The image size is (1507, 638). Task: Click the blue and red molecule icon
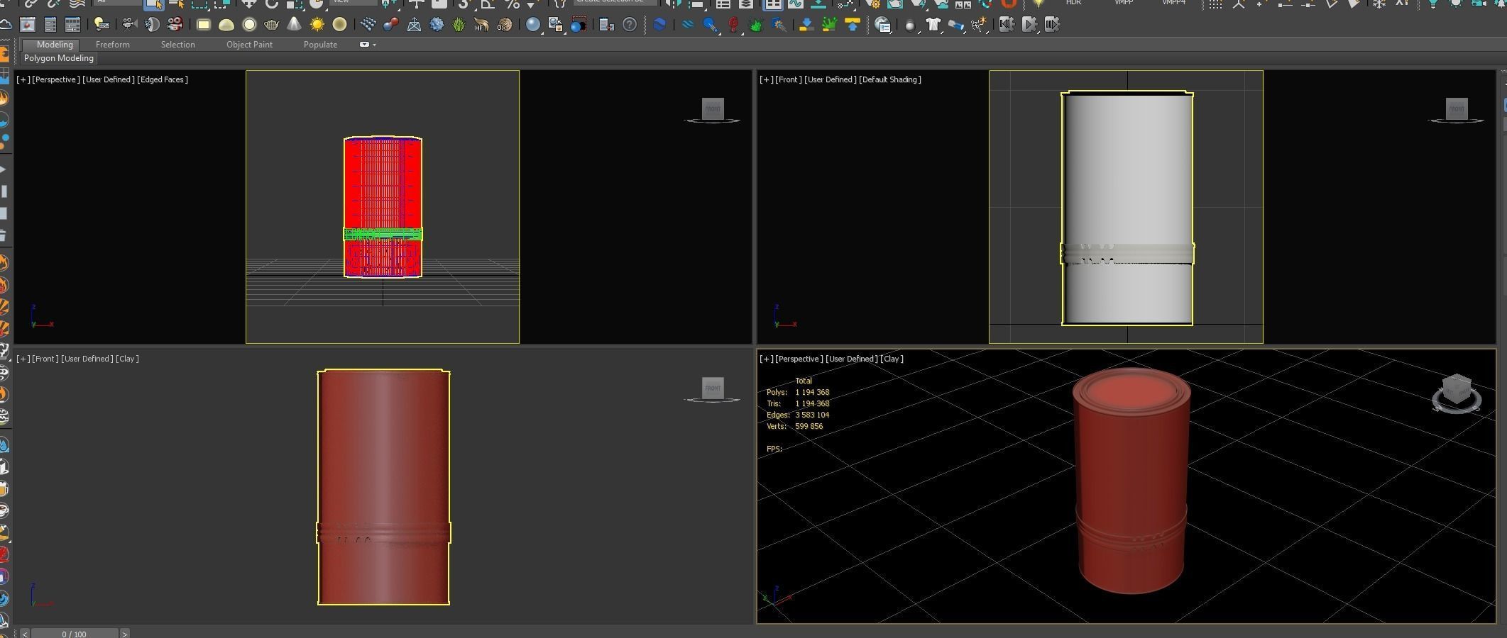[x=390, y=25]
